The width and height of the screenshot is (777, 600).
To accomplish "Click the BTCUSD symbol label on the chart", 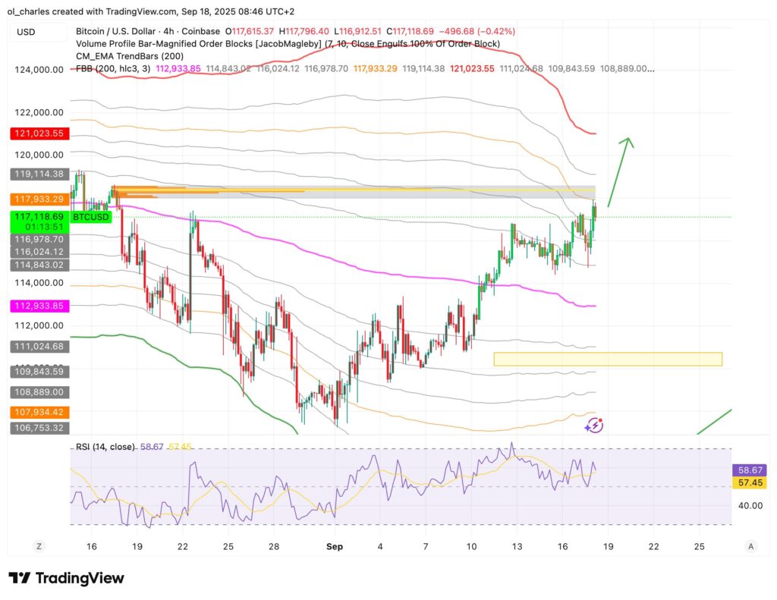I will pos(92,218).
